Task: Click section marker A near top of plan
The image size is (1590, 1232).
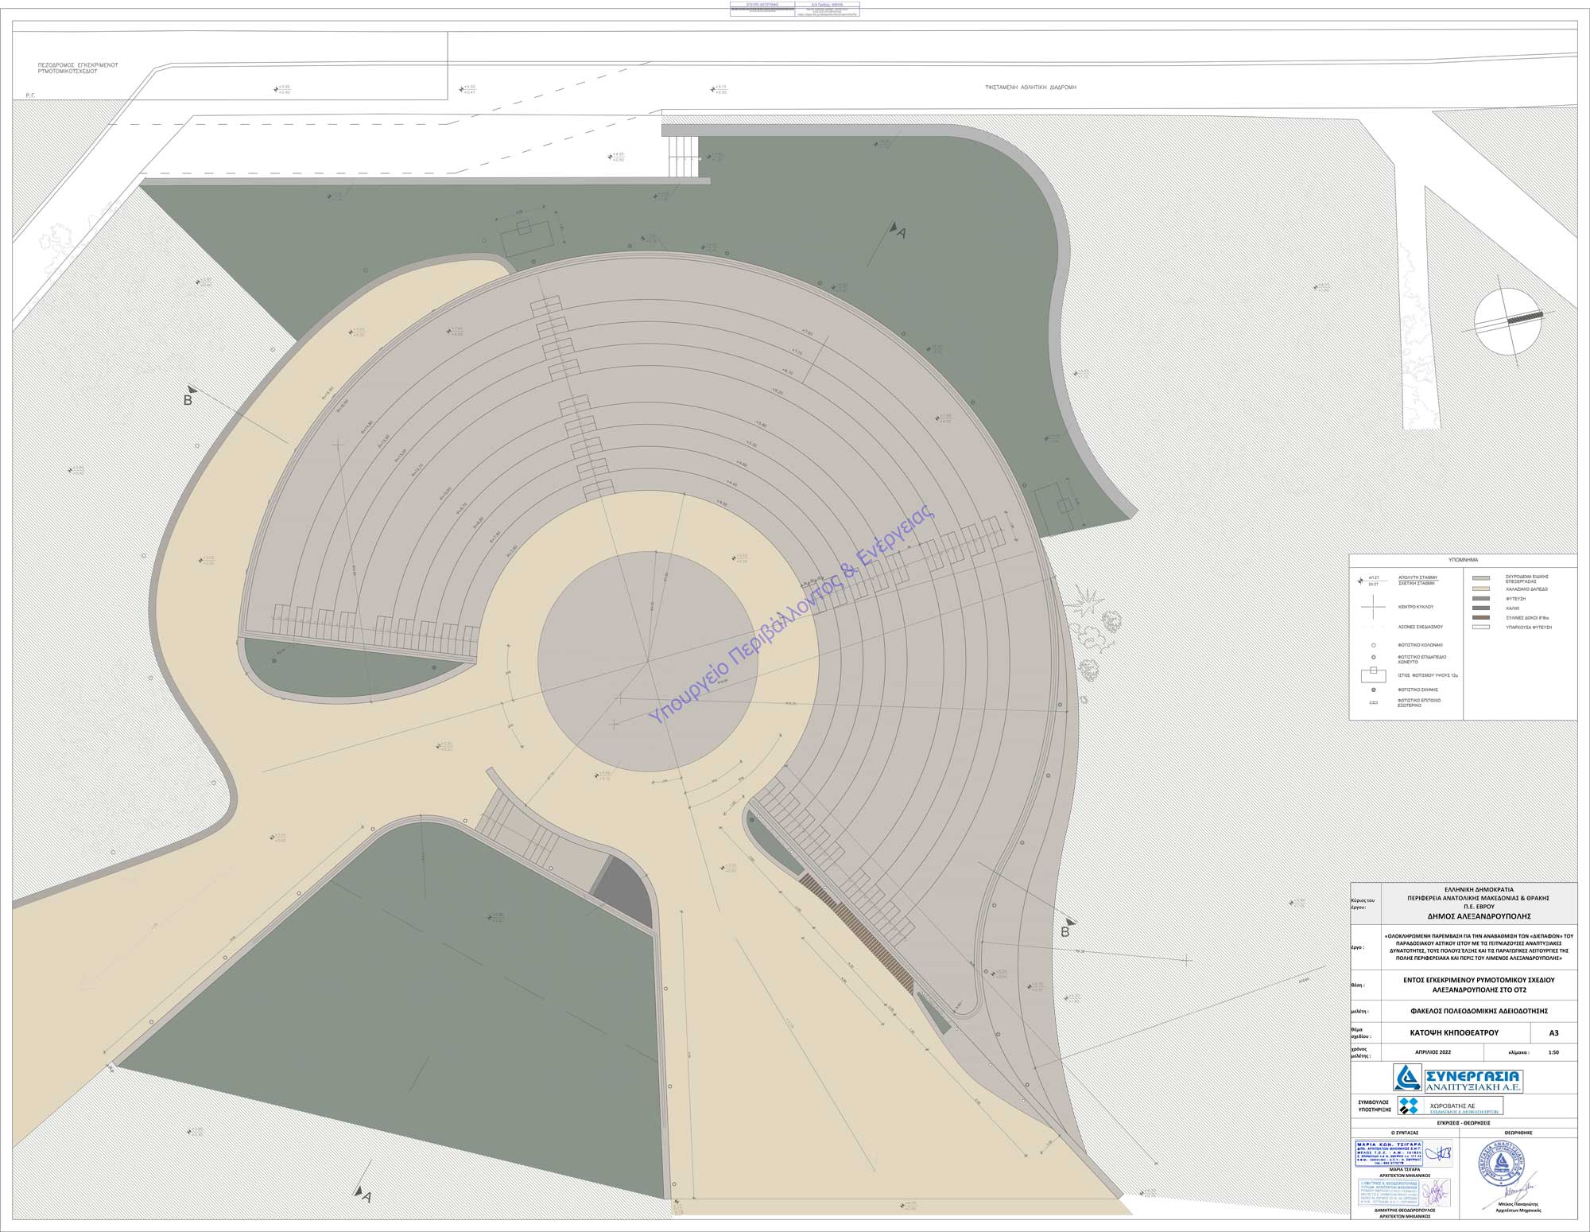Action: [899, 232]
